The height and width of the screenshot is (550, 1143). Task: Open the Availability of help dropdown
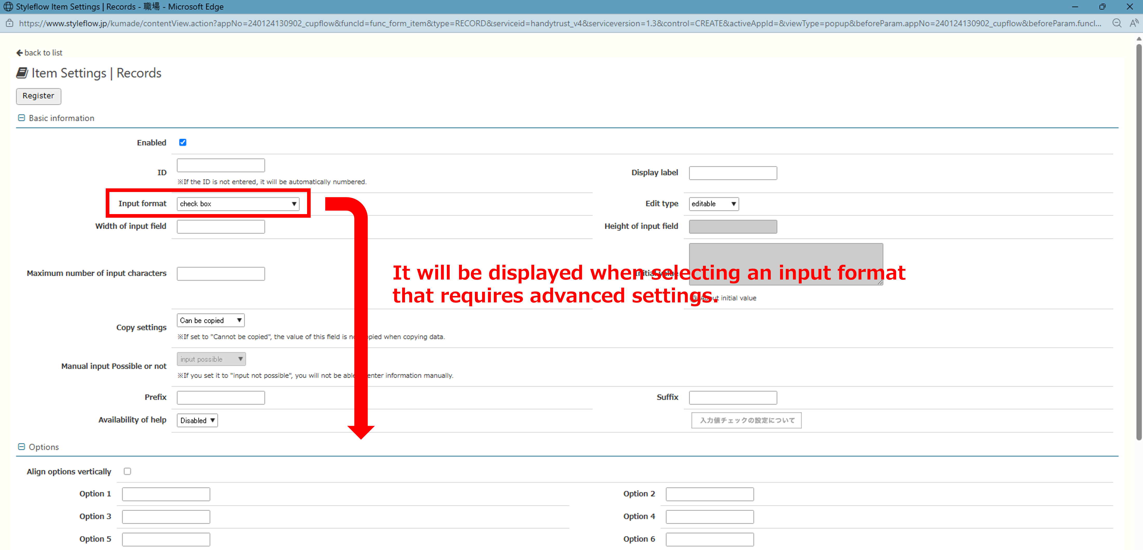click(x=197, y=420)
